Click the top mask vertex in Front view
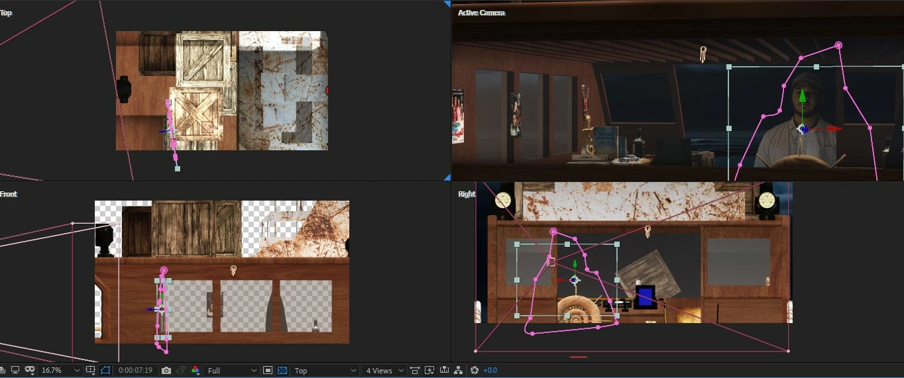904x378 pixels. 164,270
